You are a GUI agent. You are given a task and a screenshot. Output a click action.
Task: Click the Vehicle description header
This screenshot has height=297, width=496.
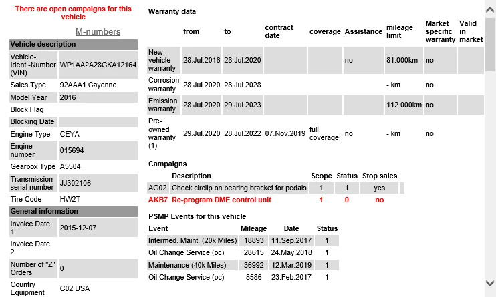point(74,45)
